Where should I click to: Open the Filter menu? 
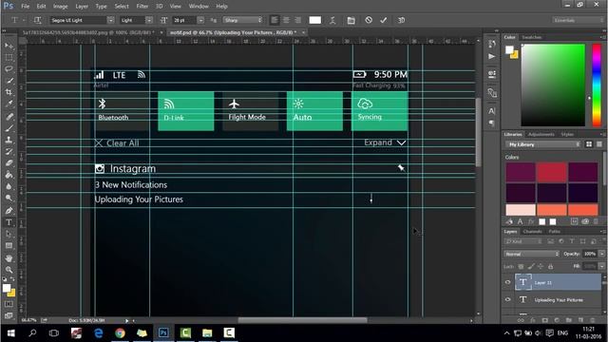(x=142, y=7)
